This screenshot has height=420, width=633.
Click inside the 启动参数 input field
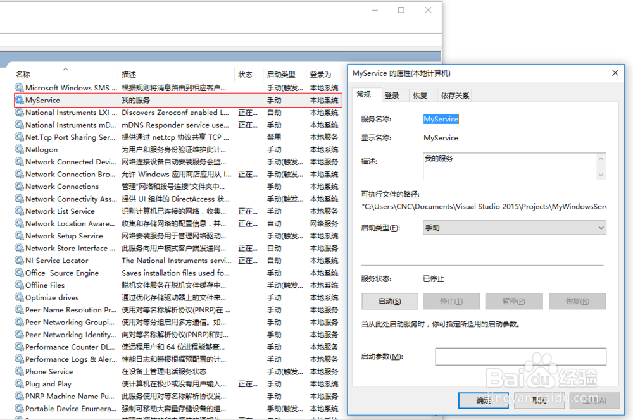[520, 356]
